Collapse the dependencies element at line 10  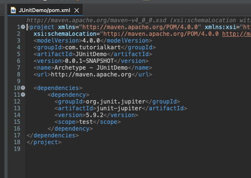pos(23,88)
